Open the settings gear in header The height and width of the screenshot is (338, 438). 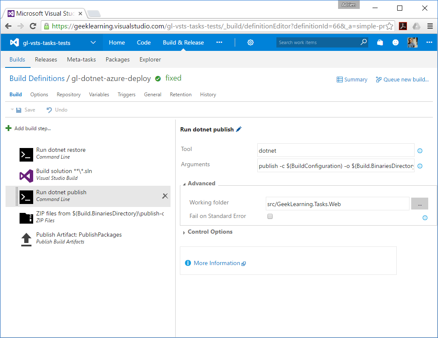(250, 42)
